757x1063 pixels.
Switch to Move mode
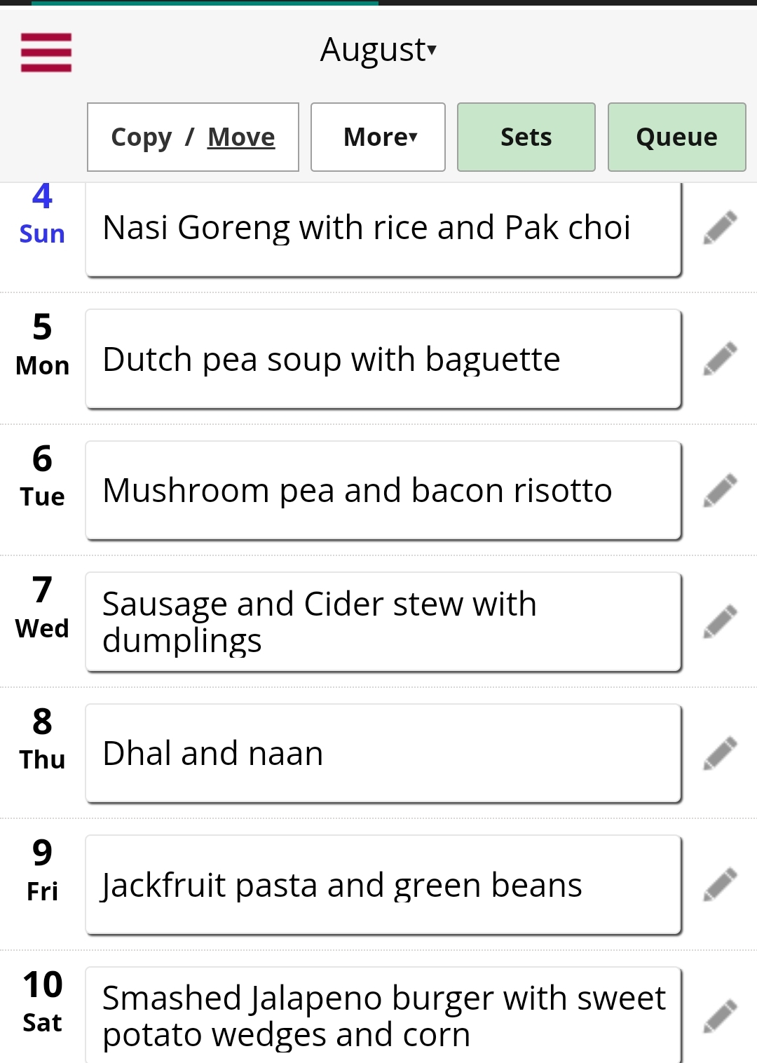pos(241,137)
